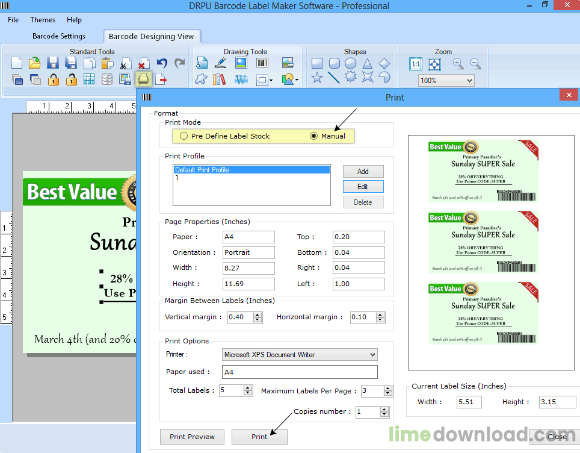Open the Printer dropdown list
580x453 pixels.
[300, 354]
